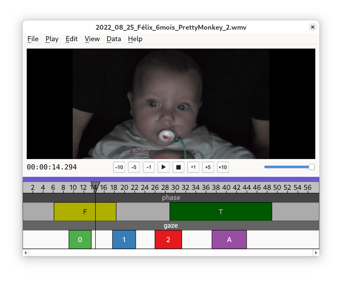Select the red 2 gaze segment

click(x=168, y=239)
